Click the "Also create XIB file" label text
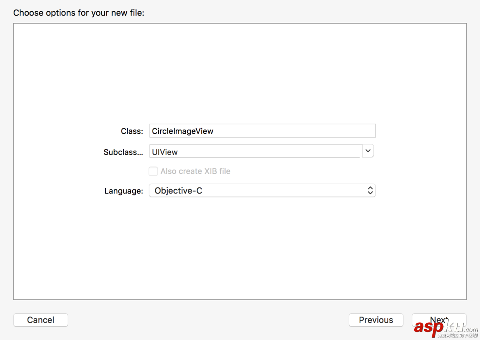Viewport: 480px width, 340px height. click(195, 171)
